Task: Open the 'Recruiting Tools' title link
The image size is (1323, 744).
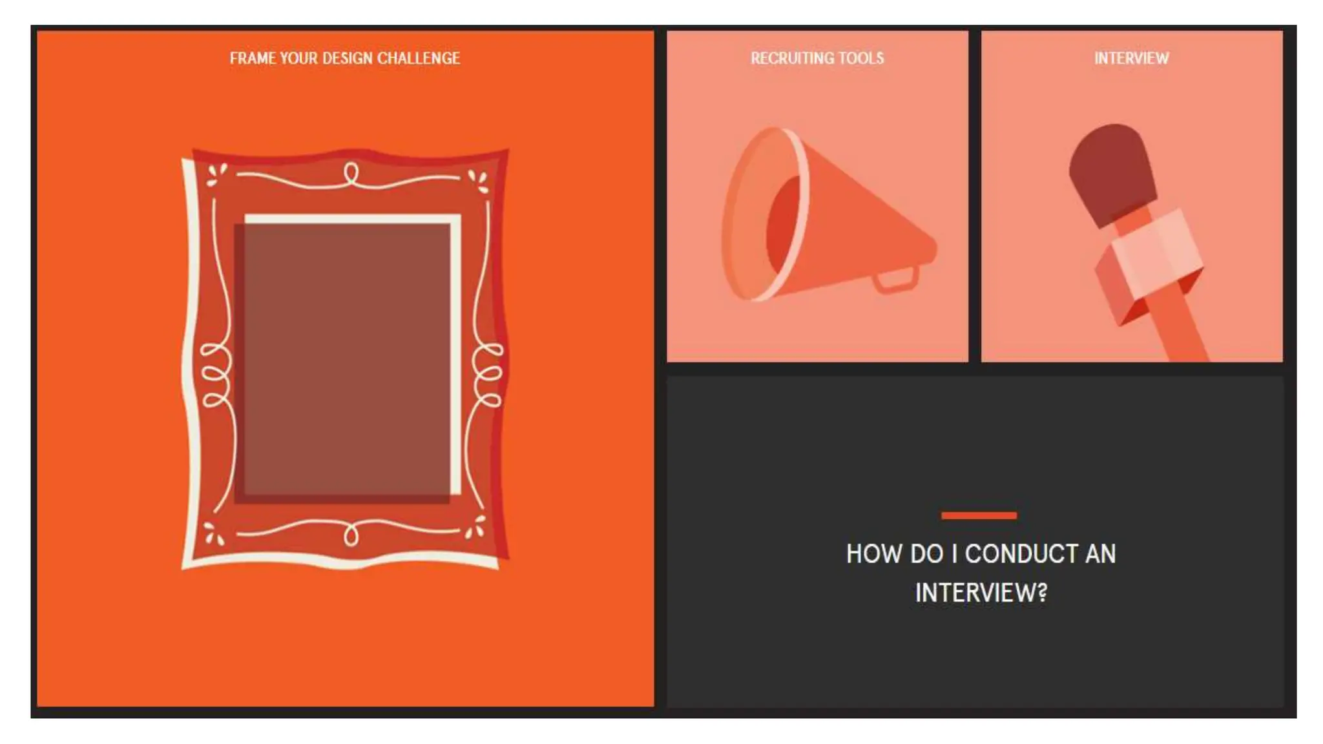Action: pos(817,58)
